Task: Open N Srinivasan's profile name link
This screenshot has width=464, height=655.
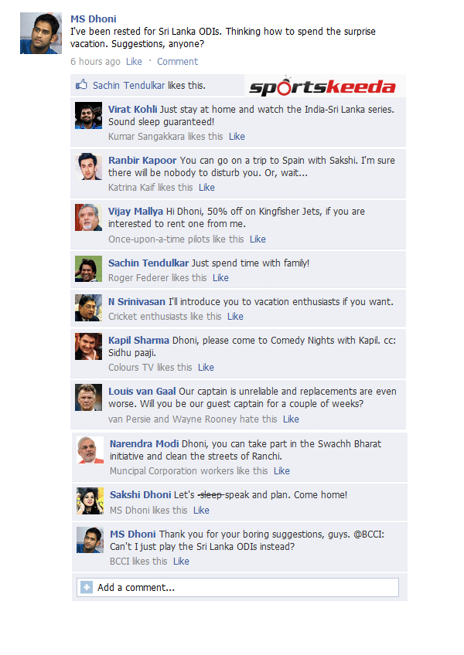Action: coord(137,301)
